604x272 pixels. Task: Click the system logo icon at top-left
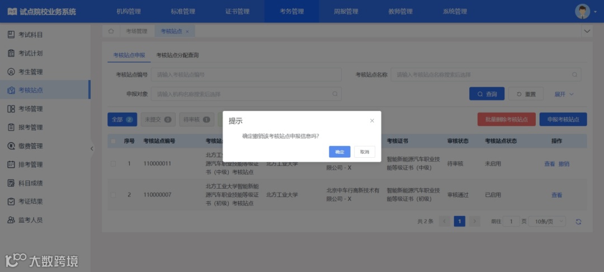pos(12,12)
